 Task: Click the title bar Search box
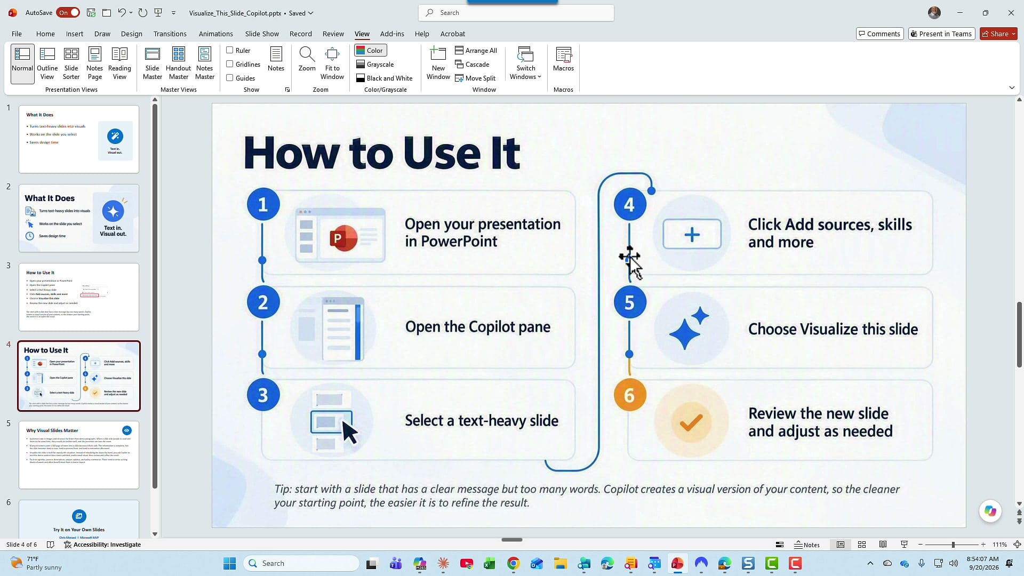tap(516, 13)
